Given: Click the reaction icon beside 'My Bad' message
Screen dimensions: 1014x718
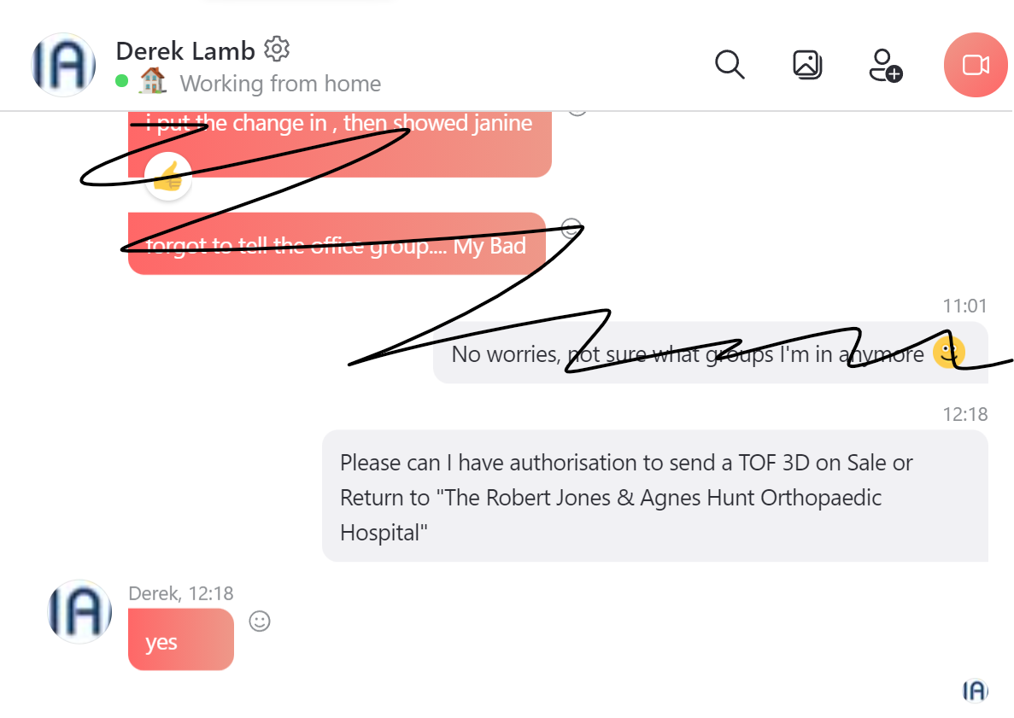Looking at the screenshot, I should 571,227.
